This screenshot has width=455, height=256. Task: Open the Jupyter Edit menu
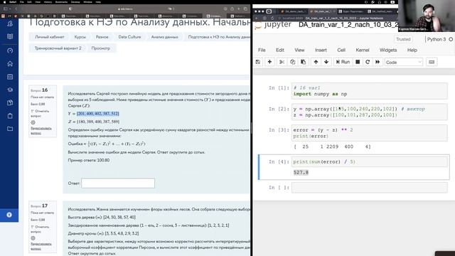pyautogui.click(x=280, y=50)
